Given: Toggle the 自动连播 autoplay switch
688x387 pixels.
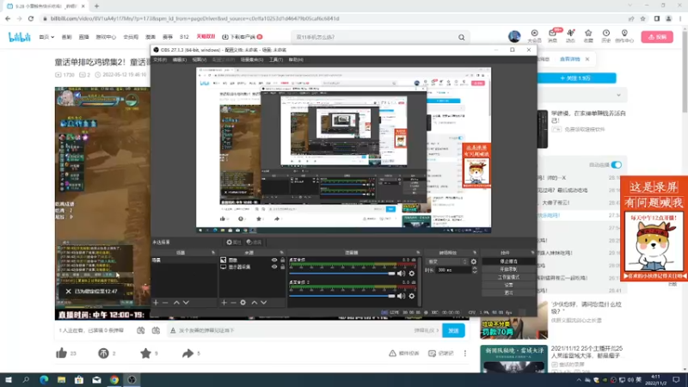Looking at the screenshot, I should [x=617, y=164].
